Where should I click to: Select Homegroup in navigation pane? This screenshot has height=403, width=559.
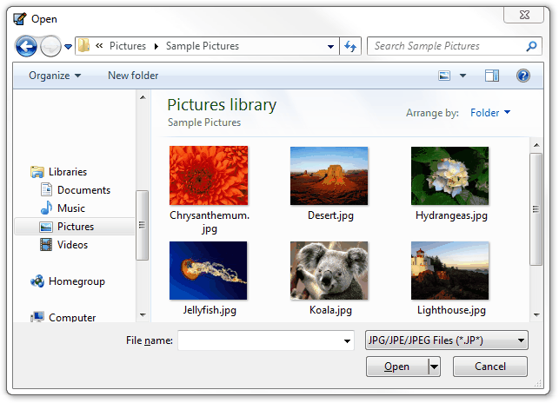click(x=77, y=281)
